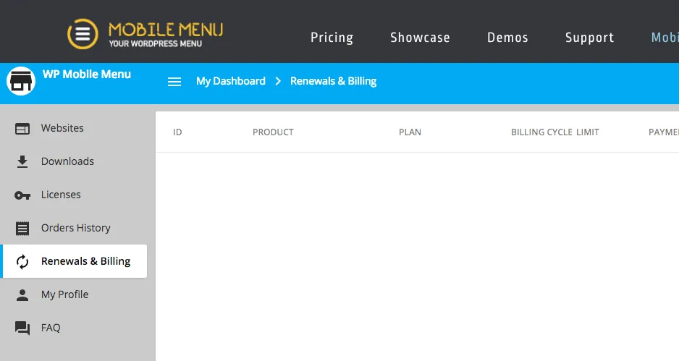
Task: Open the Pricing page
Action: (x=332, y=38)
